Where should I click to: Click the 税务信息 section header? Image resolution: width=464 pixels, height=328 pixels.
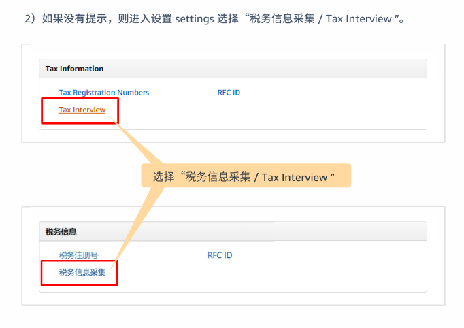pyautogui.click(x=61, y=231)
